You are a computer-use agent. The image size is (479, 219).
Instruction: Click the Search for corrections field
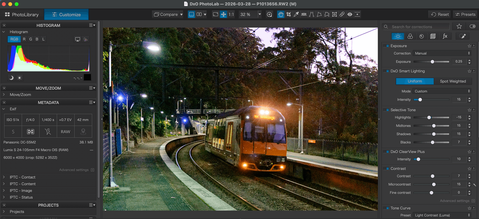(x=416, y=26)
